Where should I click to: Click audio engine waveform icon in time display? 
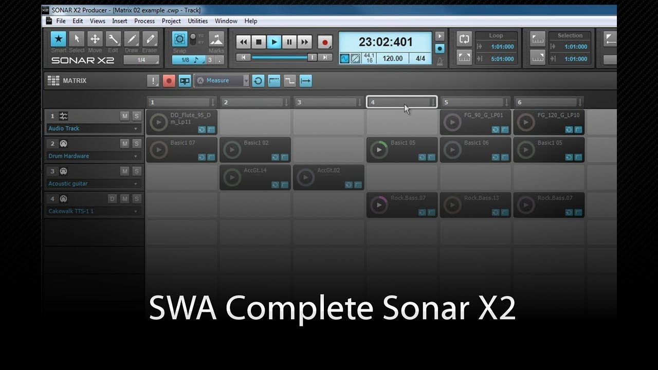(x=344, y=59)
